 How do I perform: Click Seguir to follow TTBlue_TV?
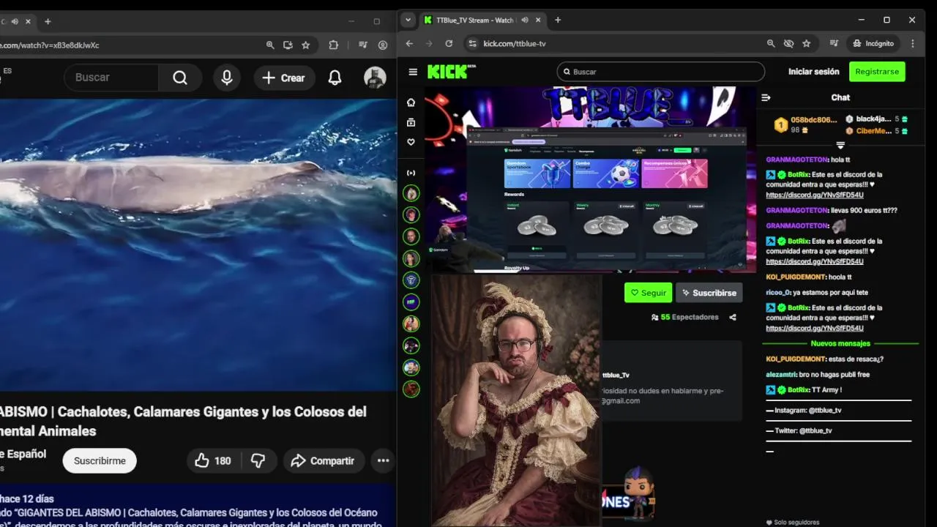(648, 293)
